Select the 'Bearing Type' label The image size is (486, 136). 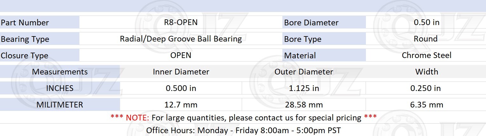[x=25, y=39]
